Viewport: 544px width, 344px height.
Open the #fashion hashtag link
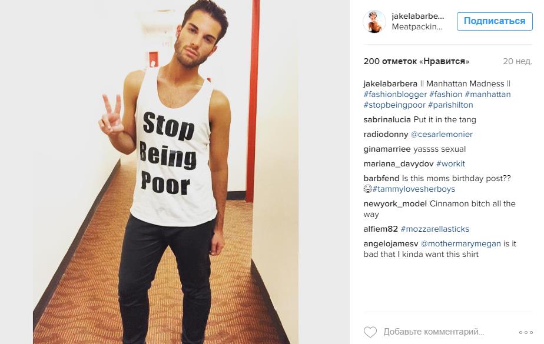446,94
